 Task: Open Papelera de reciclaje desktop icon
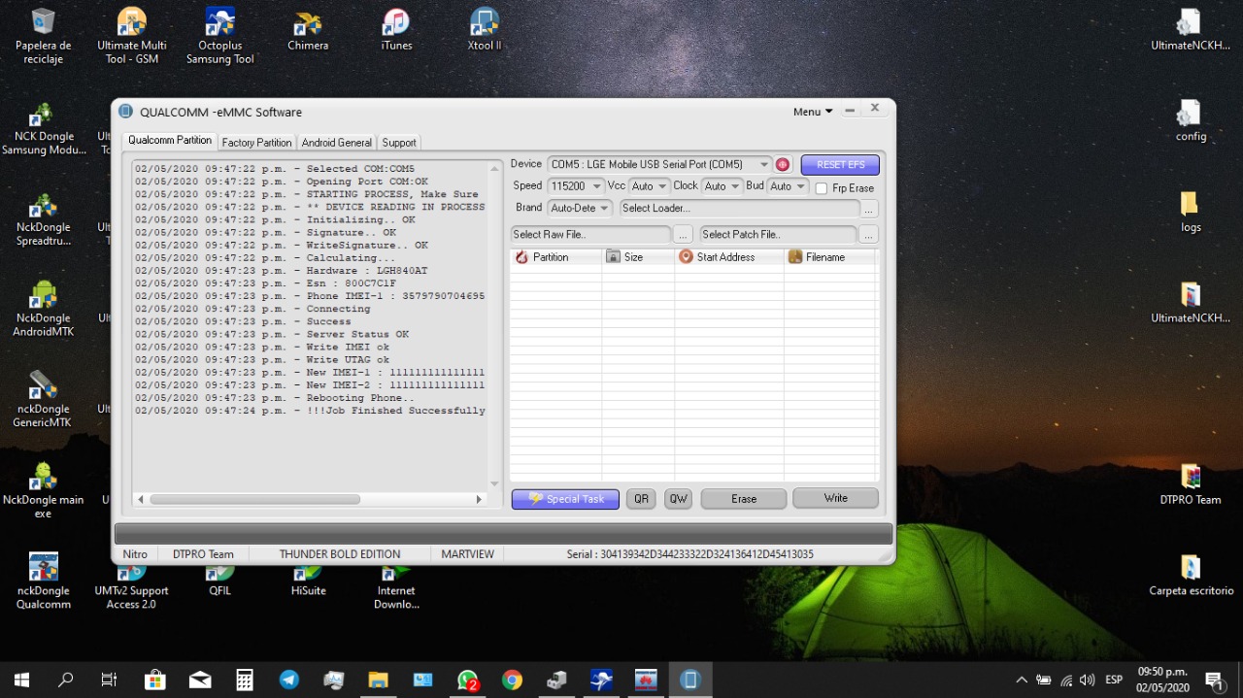(x=43, y=37)
